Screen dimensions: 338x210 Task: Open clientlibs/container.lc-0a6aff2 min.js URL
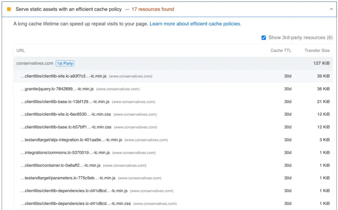click(61, 165)
